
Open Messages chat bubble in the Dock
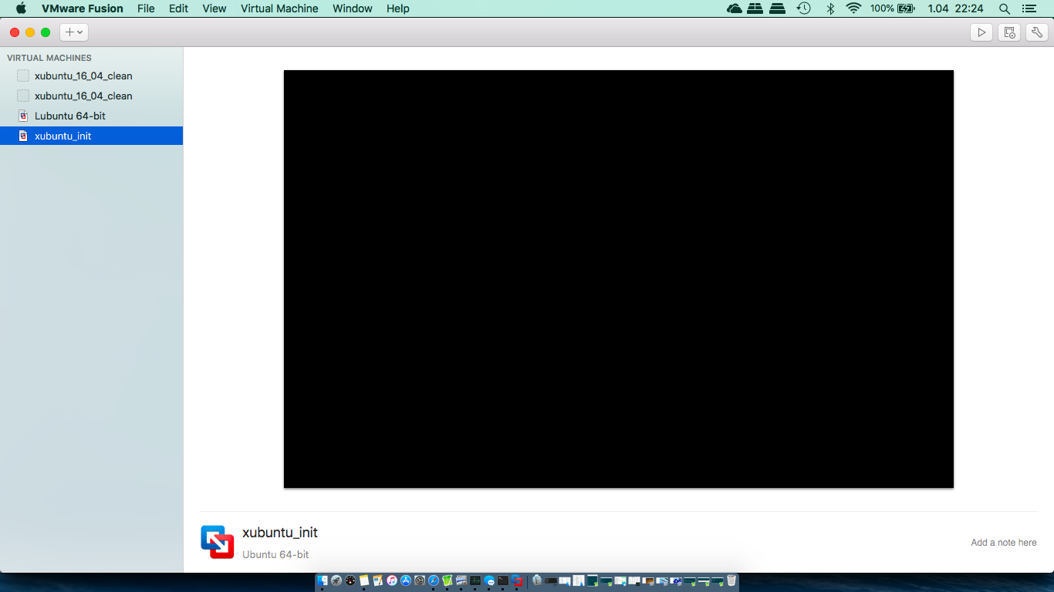[x=489, y=580]
